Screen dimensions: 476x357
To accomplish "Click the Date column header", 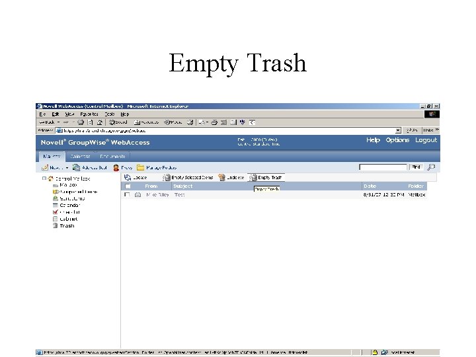I will pyautogui.click(x=370, y=186).
